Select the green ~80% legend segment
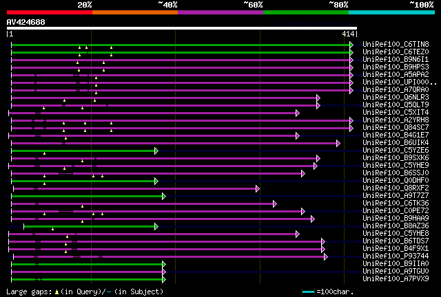The image size is (441, 297). pos(306,12)
